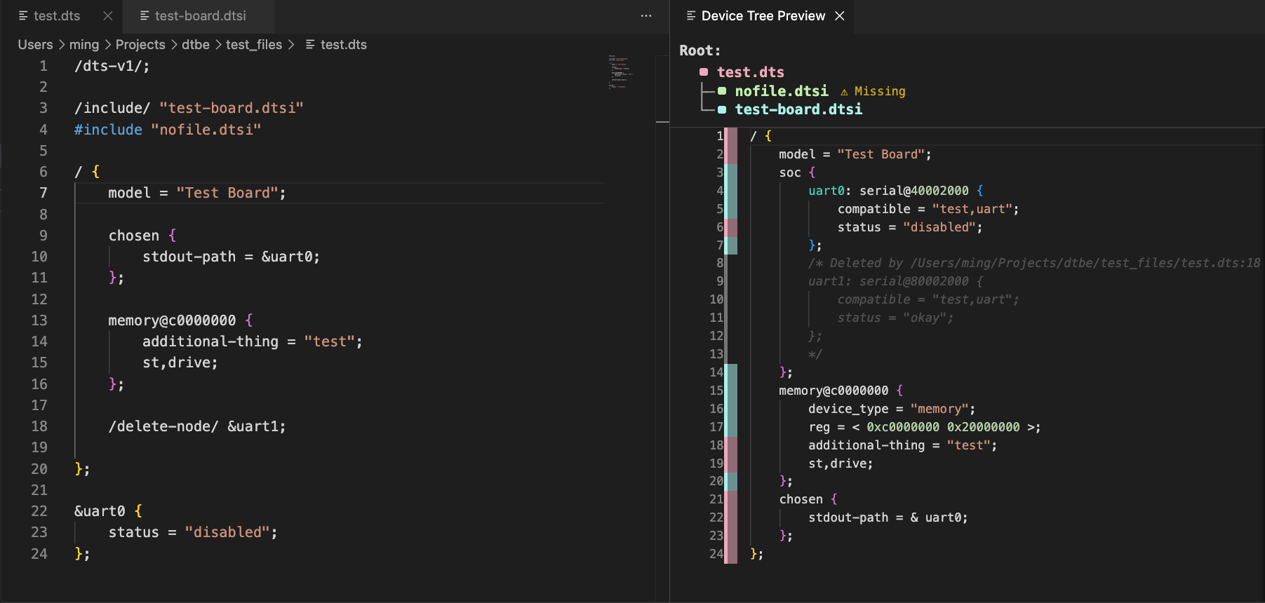This screenshot has height=603, width=1265.
Task: Click additional-thing = "test" in editor
Action: (x=253, y=341)
